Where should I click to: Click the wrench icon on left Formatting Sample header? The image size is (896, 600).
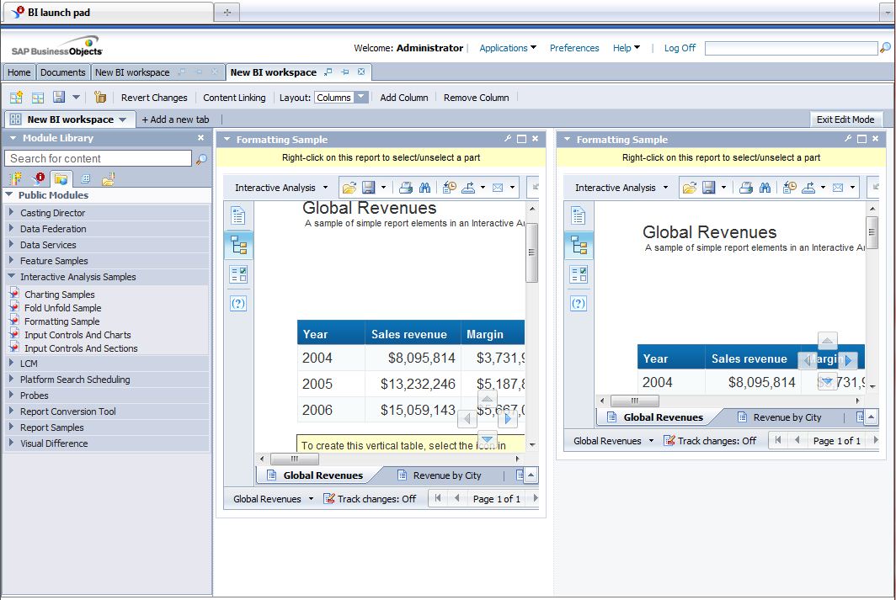coord(508,139)
